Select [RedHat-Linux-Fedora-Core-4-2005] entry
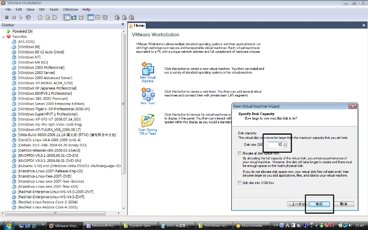The height and width of the screenshot is (230, 368). point(47,207)
